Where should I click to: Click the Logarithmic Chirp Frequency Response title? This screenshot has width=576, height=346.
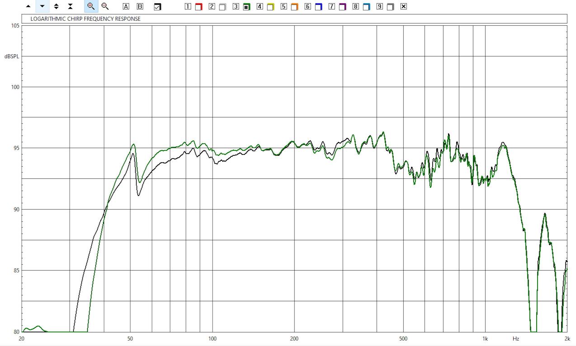pyautogui.click(x=85, y=19)
